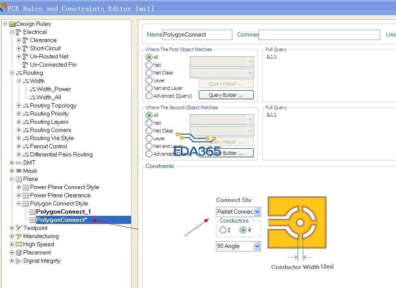
Task: Click the Routing category icon
Action: pyautogui.click(x=19, y=73)
